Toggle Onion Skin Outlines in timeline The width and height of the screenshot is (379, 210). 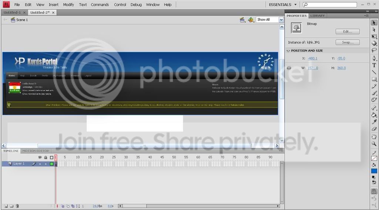(68, 206)
